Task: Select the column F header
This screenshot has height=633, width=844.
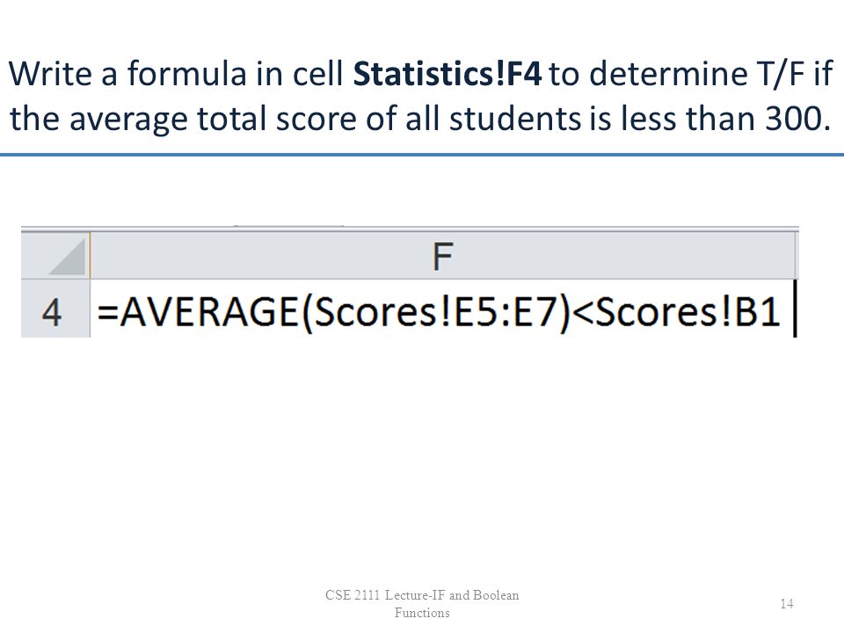Action: pos(442,256)
